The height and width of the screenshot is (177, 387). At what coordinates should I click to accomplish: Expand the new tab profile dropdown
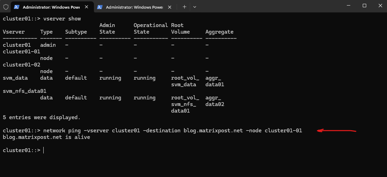click(x=195, y=7)
